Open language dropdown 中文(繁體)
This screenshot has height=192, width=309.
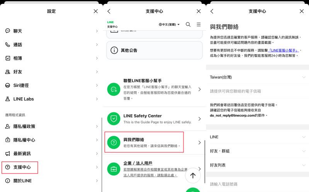click(169, 25)
